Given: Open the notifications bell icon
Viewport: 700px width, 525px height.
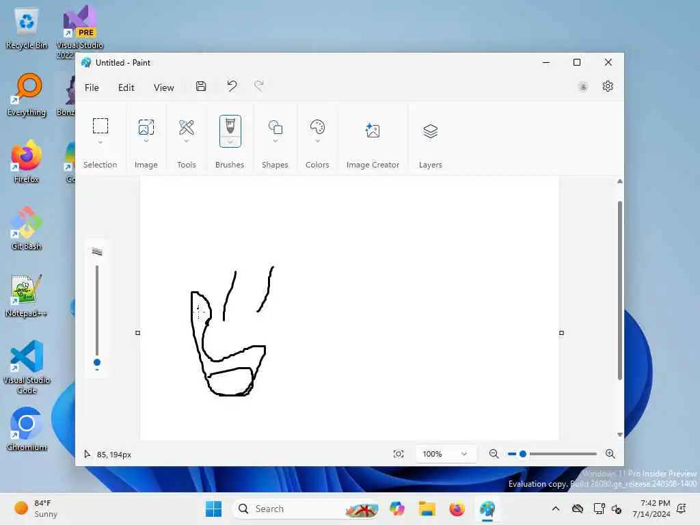Looking at the screenshot, I should (x=682, y=509).
